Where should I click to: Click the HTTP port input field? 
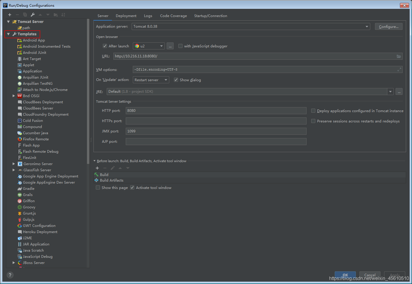click(216, 111)
